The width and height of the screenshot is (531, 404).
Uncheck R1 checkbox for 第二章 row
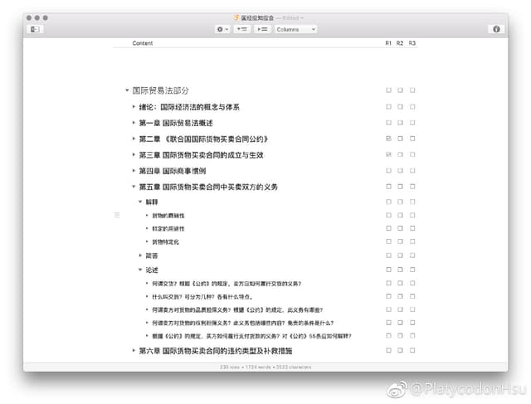click(x=388, y=139)
